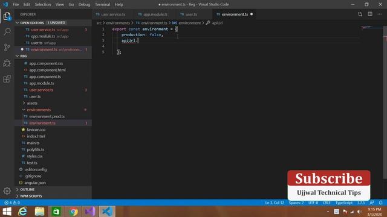Viewport: 387px width, 217px height.
Task: Open the Manage settings gear
Action: coord(7,190)
